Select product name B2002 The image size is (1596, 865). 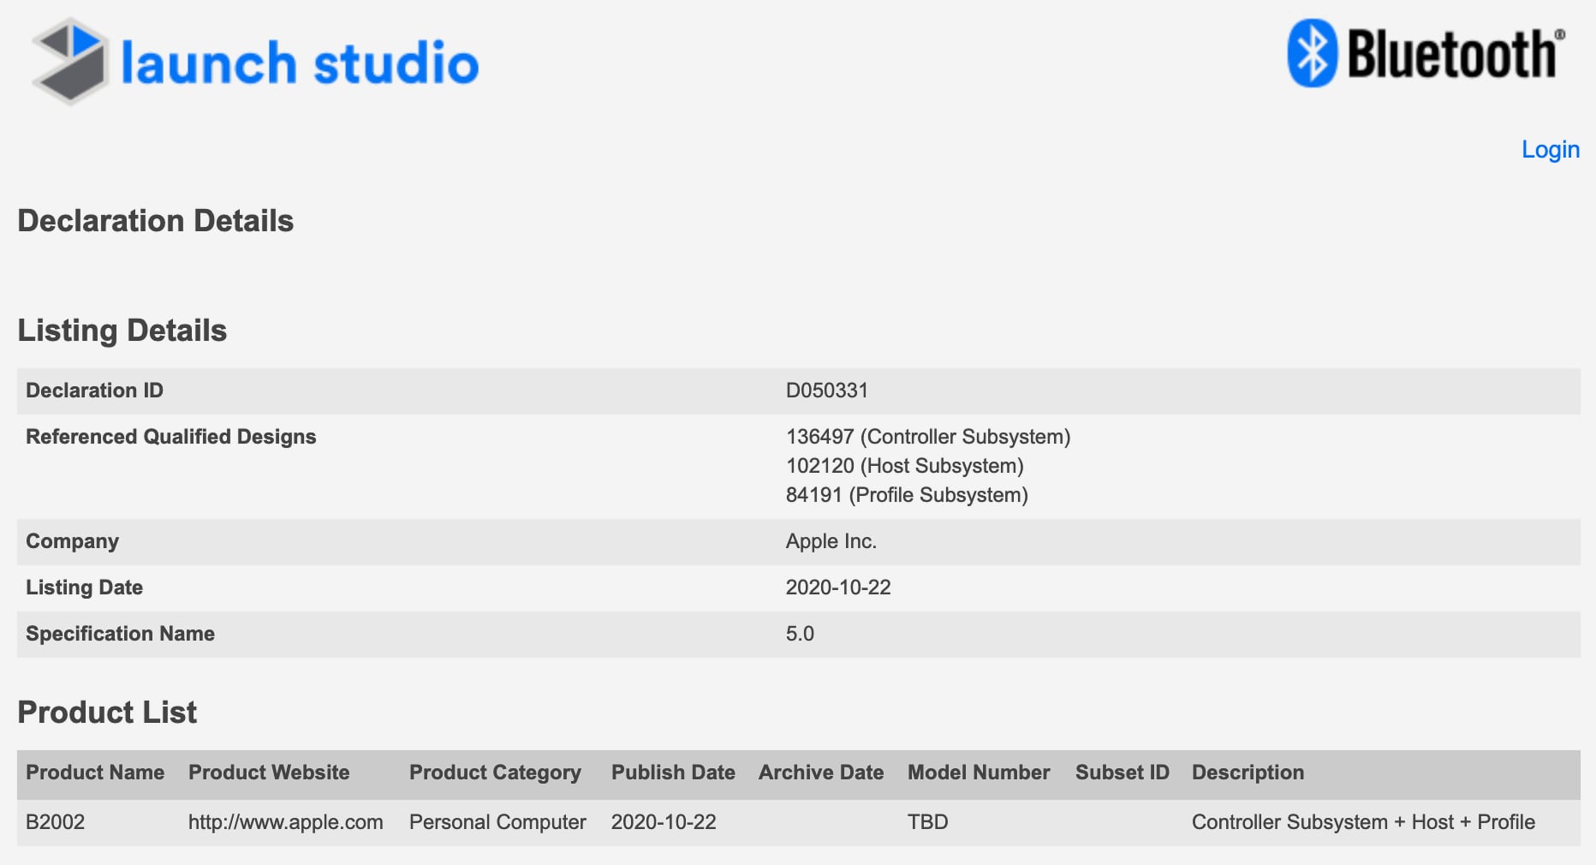pyautogui.click(x=56, y=822)
